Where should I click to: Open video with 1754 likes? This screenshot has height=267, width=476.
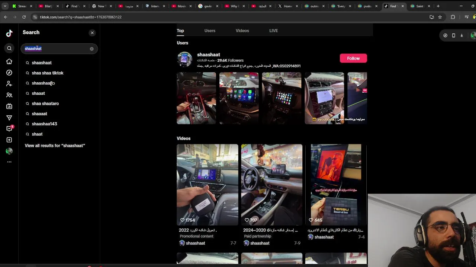[x=208, y=185]
